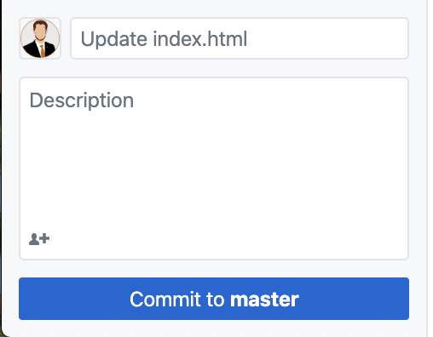Image resolution: width=433 pixels, height=337 pixels.
Task: Click the suited man profile thumbnail
Action: tap(40, 38)
